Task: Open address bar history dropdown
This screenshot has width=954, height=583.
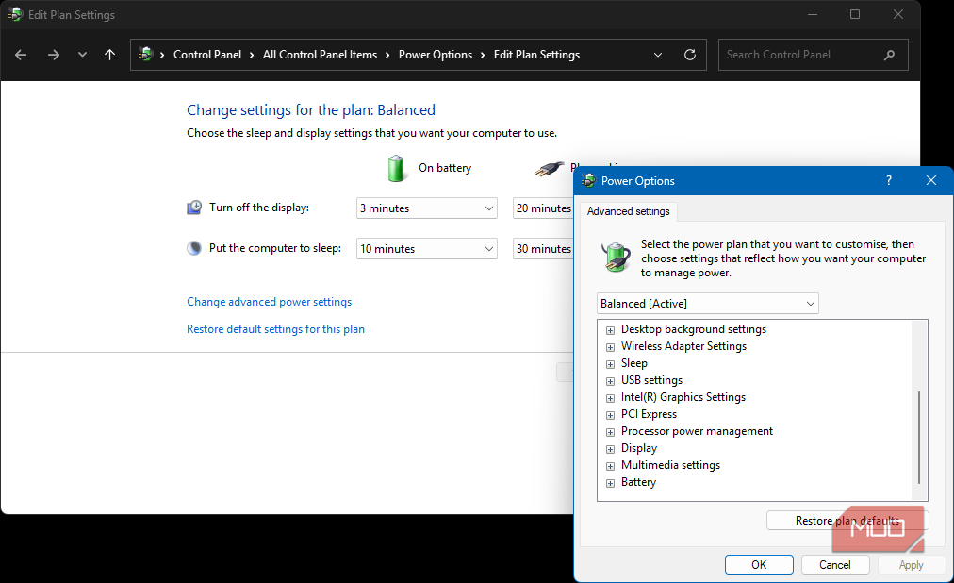Action: pyautogui.click(x=658, y=55)
